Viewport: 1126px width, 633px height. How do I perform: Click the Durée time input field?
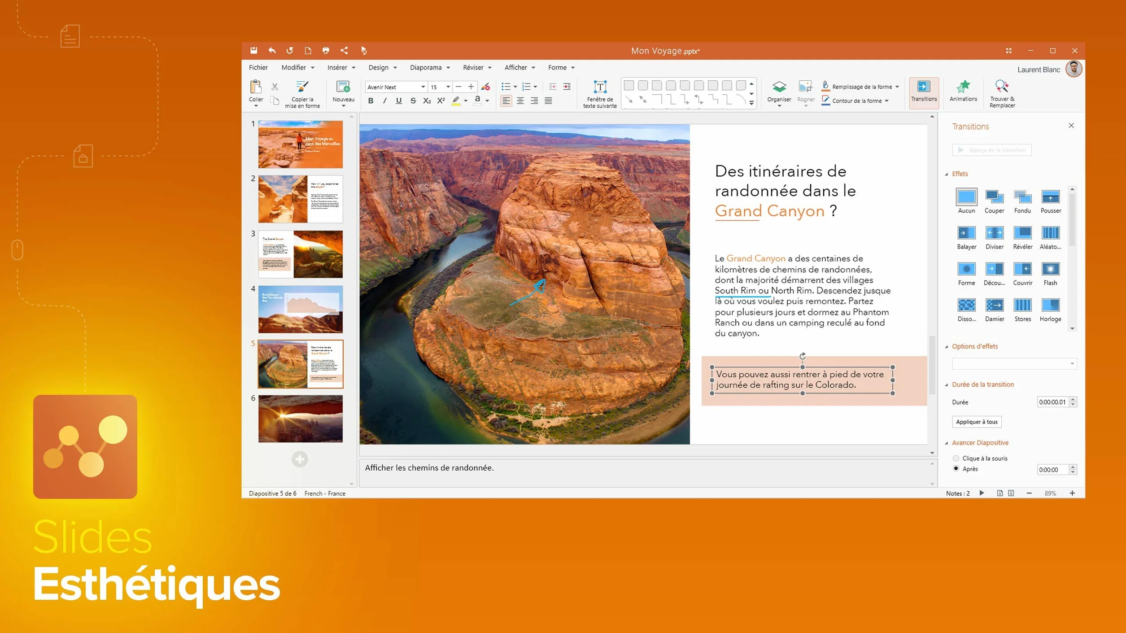tap(1052, 402)
